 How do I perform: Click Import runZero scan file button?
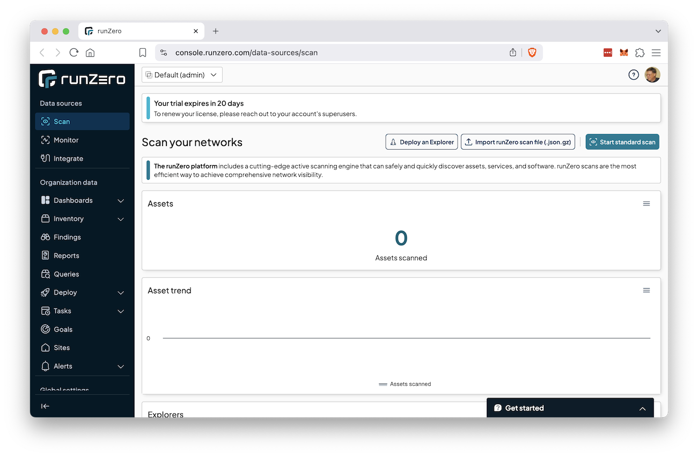point(518,142)
